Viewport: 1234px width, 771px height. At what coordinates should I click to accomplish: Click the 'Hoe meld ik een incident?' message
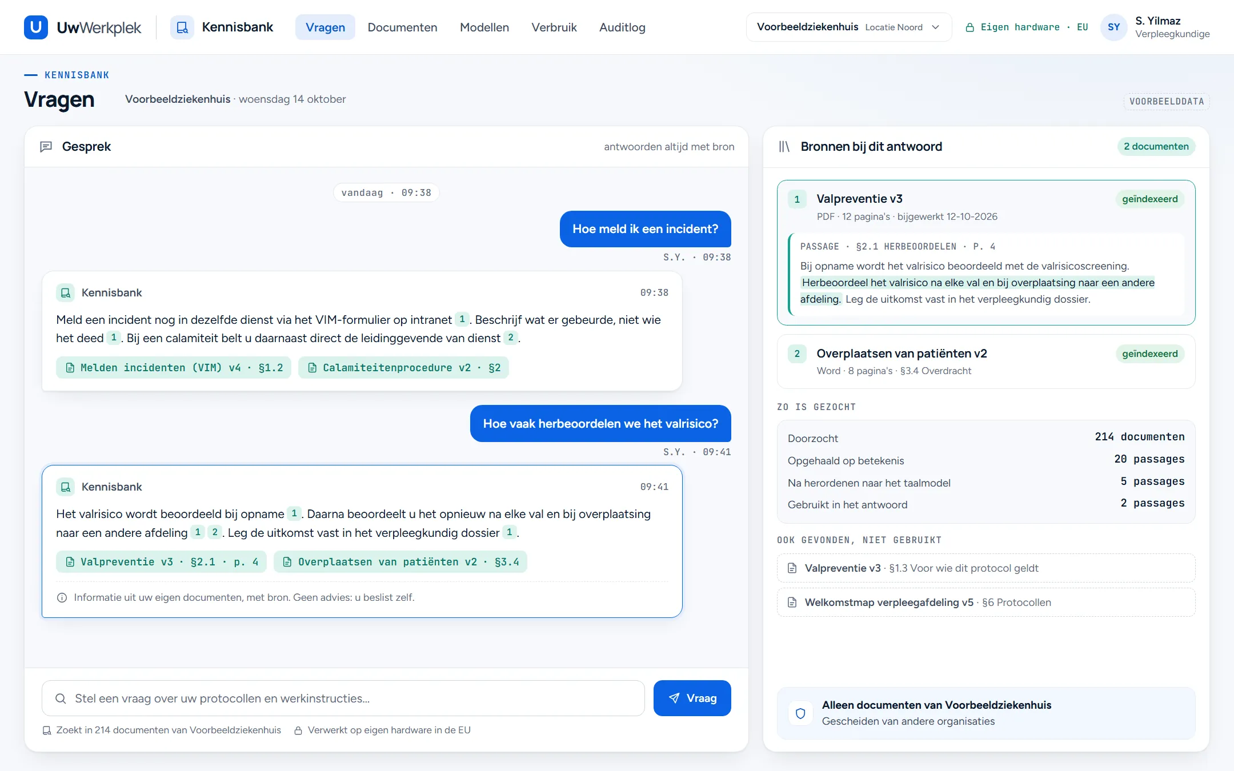645,229
